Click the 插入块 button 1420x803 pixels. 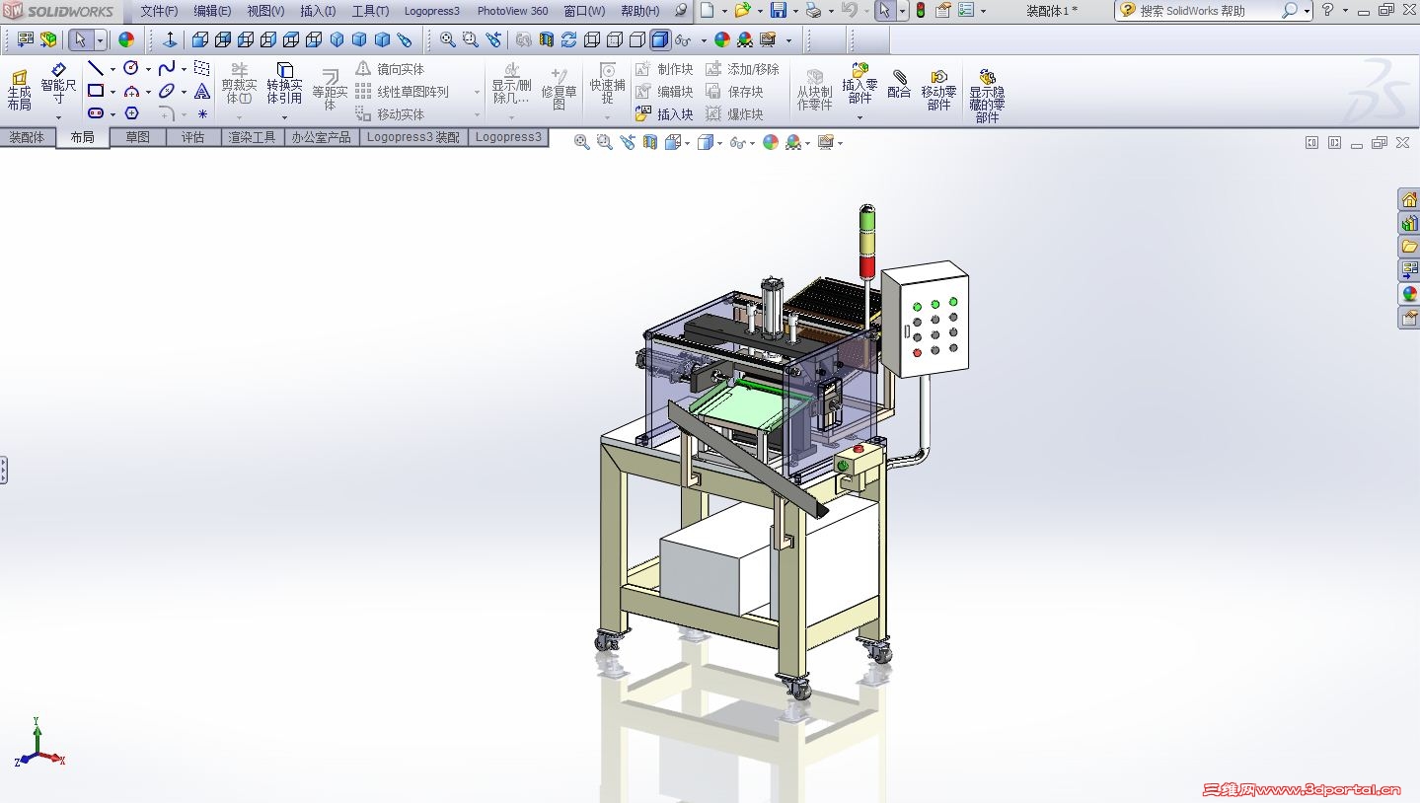664,114
